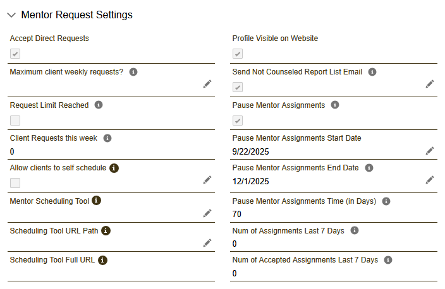Show info for Num of Accepted Assignments
Image resolution: width=445 pixels, height=289 pixels.
[x=388, y=260]
